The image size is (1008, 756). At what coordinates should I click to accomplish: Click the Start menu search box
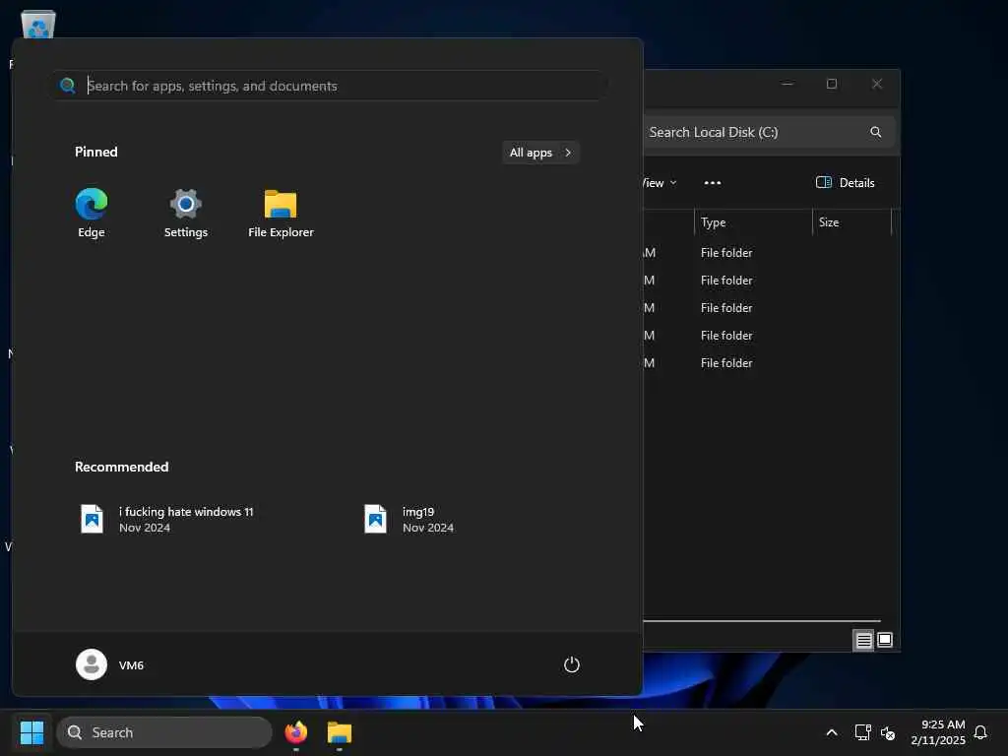coord(329,86)
